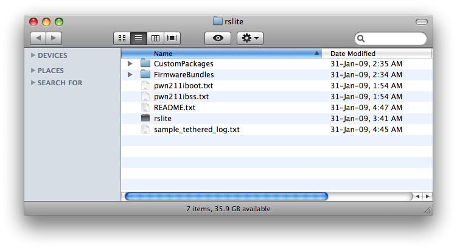Select the pwn211iboot.txt file icon
This screenshot has width=457, height=249.
[x=145, y=86]
